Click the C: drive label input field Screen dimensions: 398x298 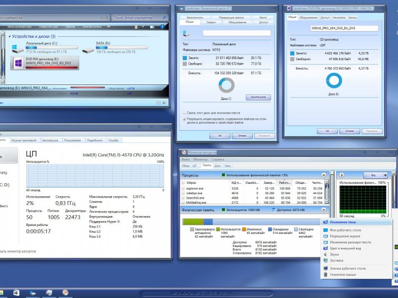(237, 33)
